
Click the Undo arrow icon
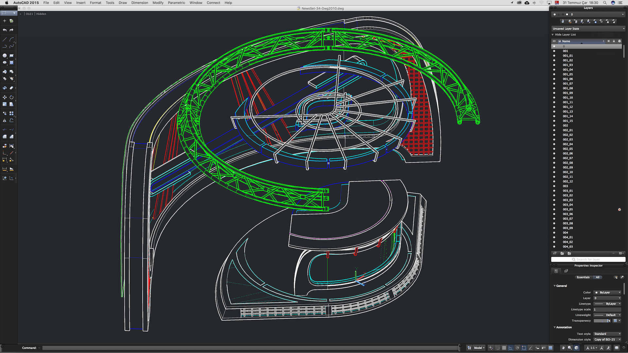(x=5, y=30)
